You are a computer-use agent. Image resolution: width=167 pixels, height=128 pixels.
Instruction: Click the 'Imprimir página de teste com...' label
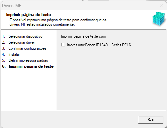pyautogui.click(x=84, y=36)
